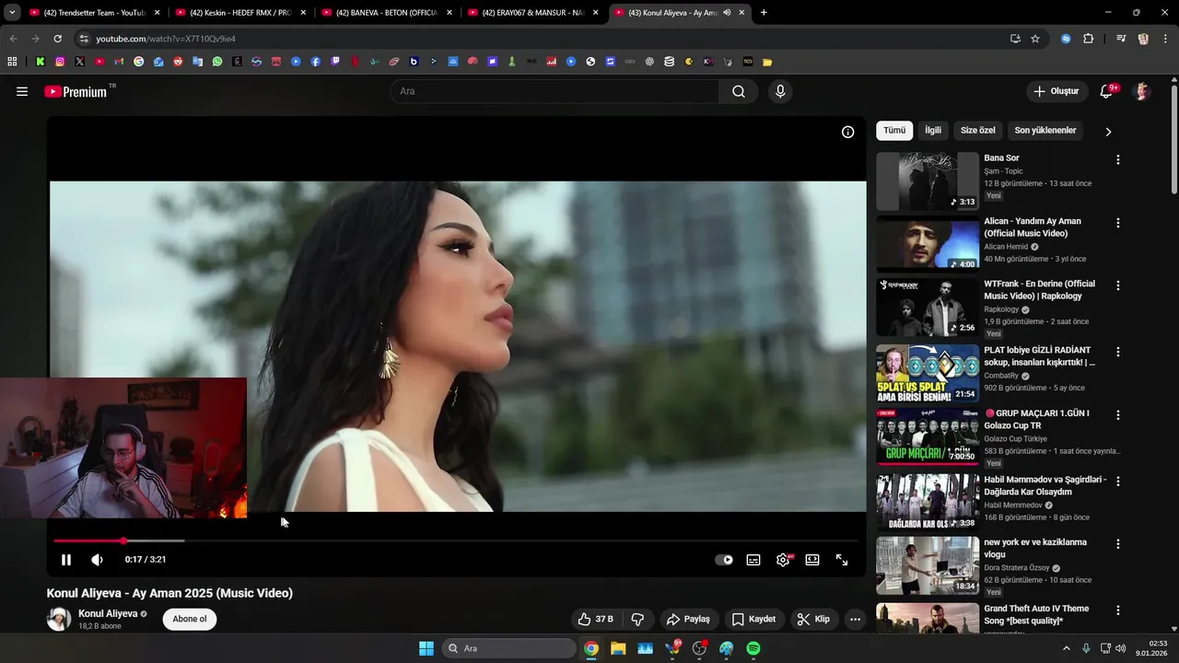The width and height of the screenshot is (1179, 663).
Task: Click Oluştur create button
Action: tap(1056, 91)
